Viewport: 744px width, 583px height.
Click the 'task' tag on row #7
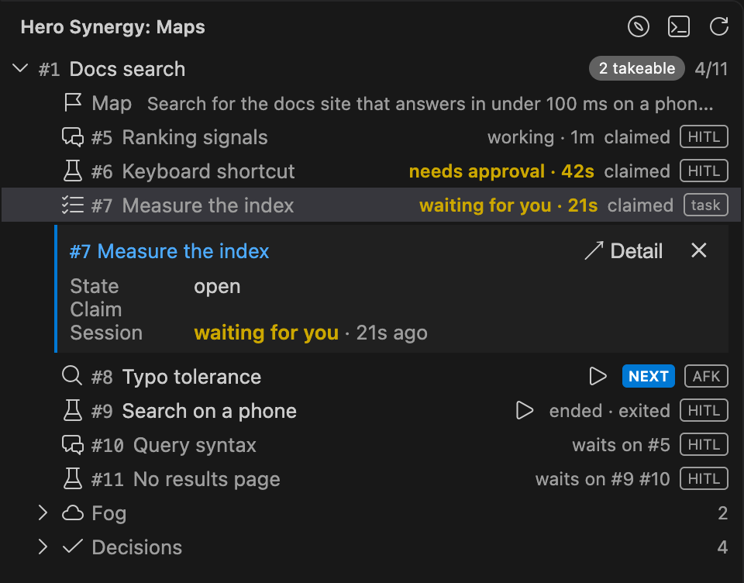pyautogui.click(x=705, y=205)
